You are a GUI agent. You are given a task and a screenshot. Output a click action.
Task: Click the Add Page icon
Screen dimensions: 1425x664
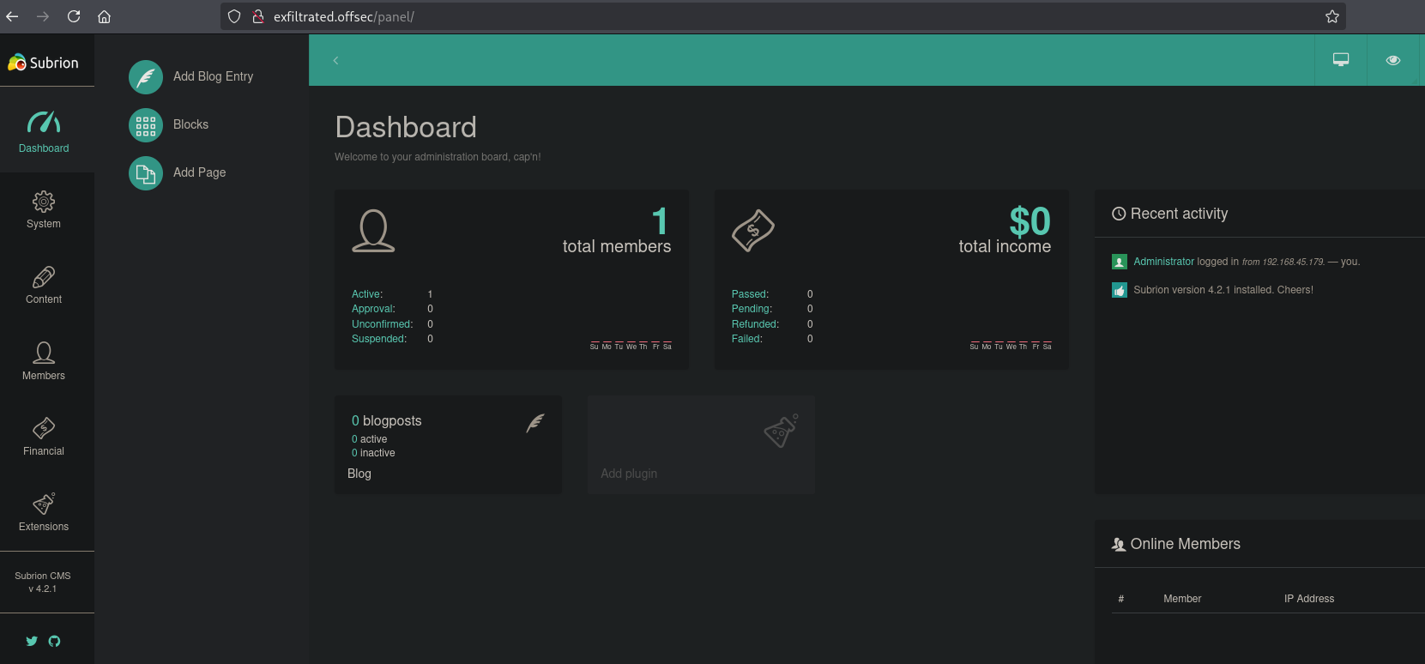146,173
